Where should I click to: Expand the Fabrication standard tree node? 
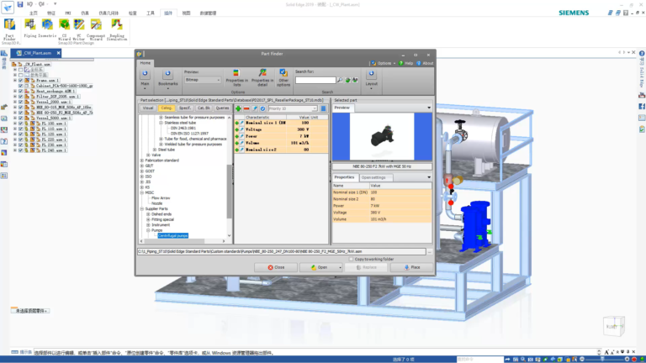tap(142, 160)
